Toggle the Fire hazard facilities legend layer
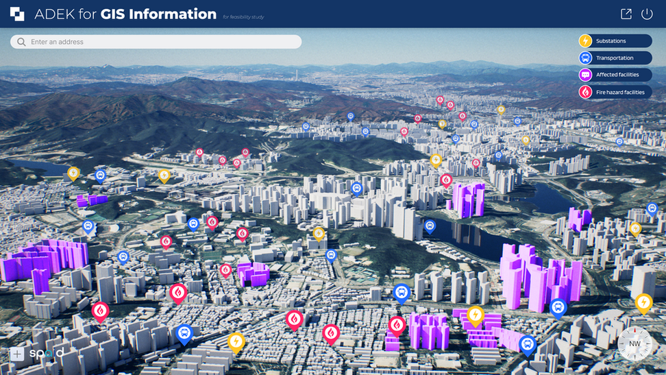This screenshot has height=375, width=666. click(615, 92)
